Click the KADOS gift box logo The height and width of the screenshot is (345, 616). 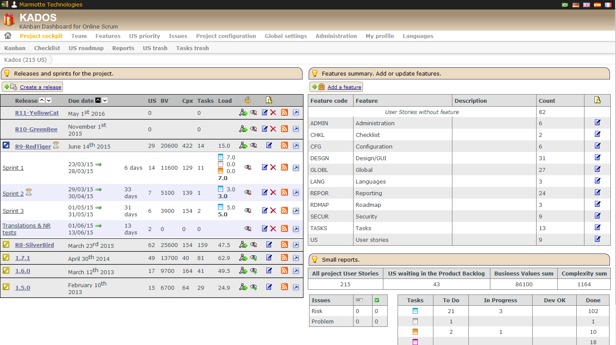click(9, 19)
